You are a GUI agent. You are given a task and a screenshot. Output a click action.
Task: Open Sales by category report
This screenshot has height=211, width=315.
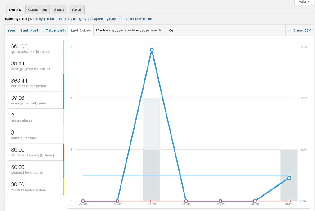click(74, 19)
